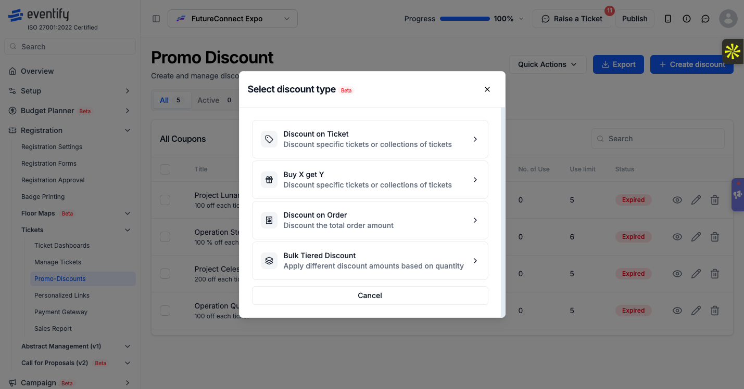The height and width of the screenshot is (389, 744).
Task: Open the chat bubble icon in header
Action: coord(705,19)
